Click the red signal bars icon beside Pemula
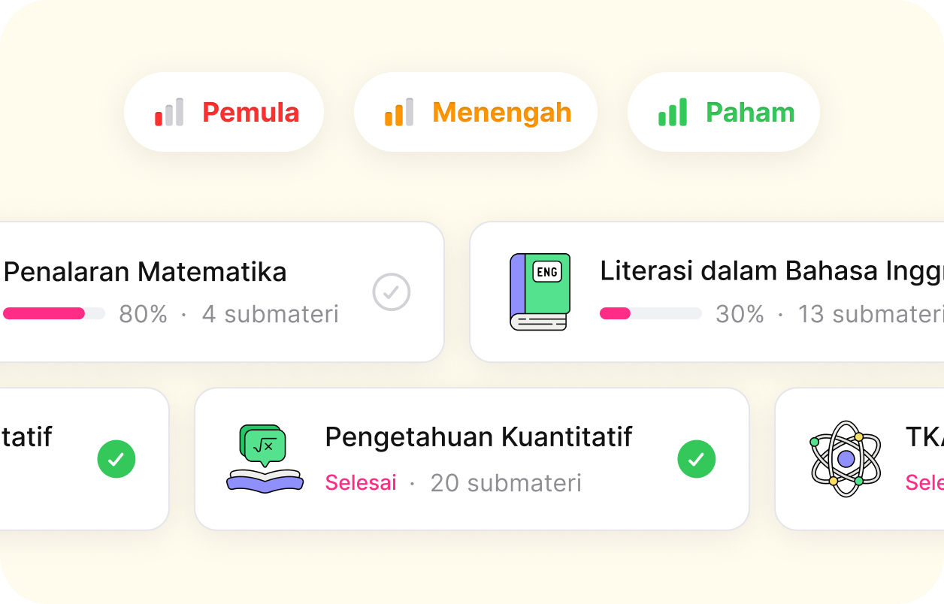 (x=169, y=113)
